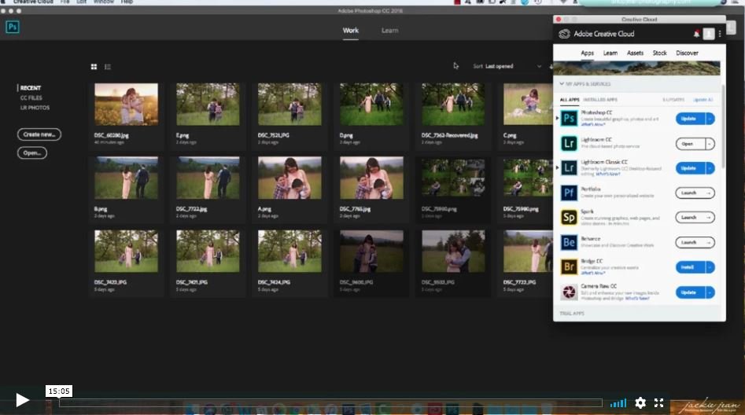Click the Lightroom Classic CC app icon

coord(569,168)
